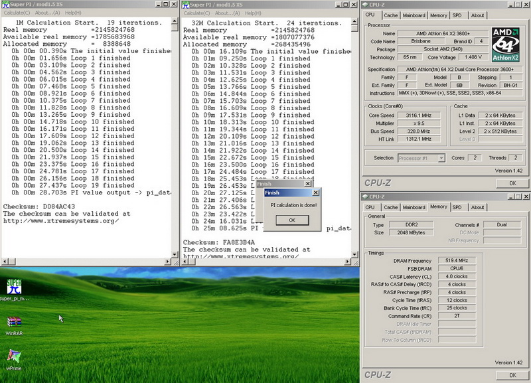Viewport: 531px width, 383px height.
Task: Click the Cycle Time tRAS value 12 clocks
Action: (x=457, y=300)
